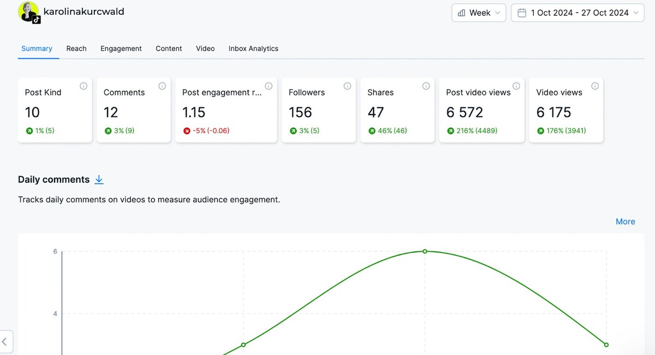The width and height of the screenshot is (655, 355).
Task: Select the Summary tab
Action: (37, 49)
